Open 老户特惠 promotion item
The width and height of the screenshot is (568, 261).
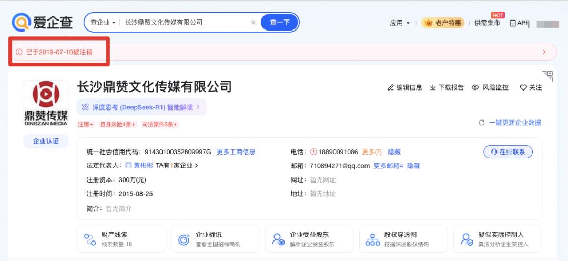click(x=442, y=23)
